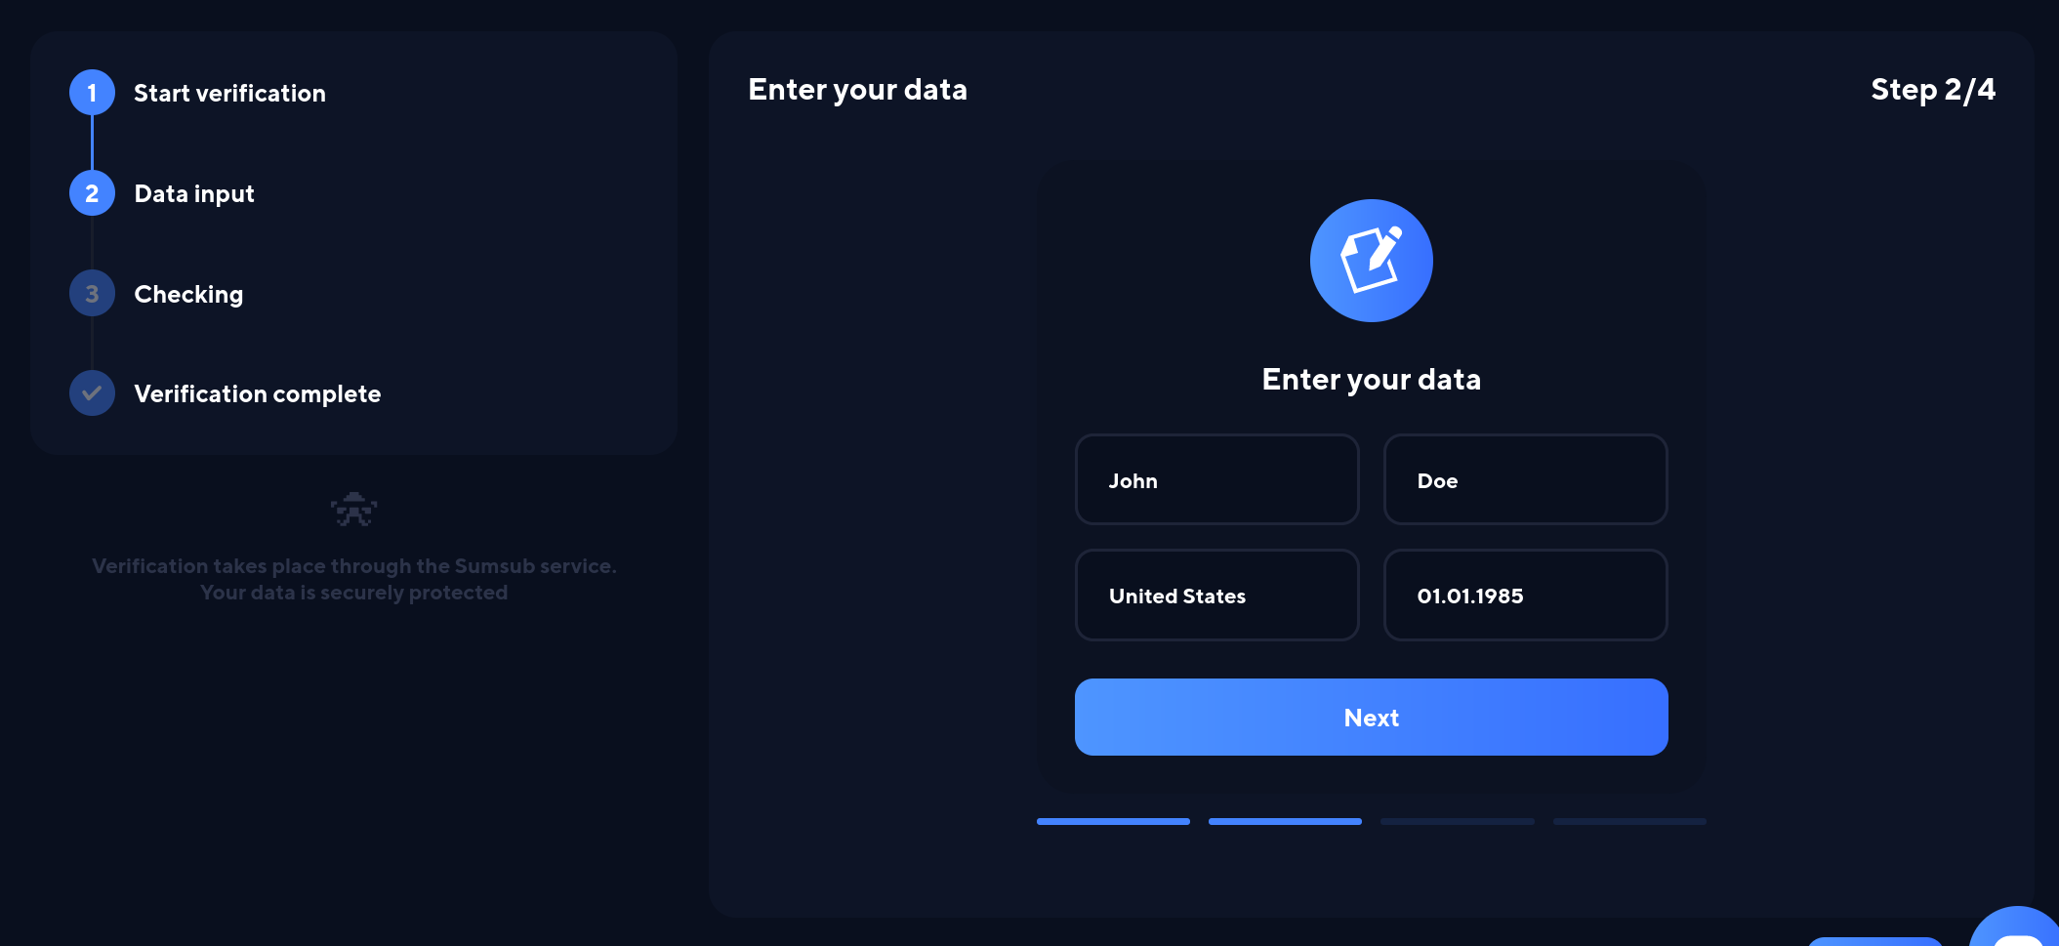This screenshot has height=946, width=2059.
Task: Click the first name field with John
Action: coord(1216,480)
